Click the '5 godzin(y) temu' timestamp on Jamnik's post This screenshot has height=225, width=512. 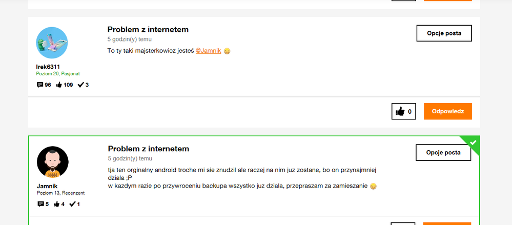[130, 158]
